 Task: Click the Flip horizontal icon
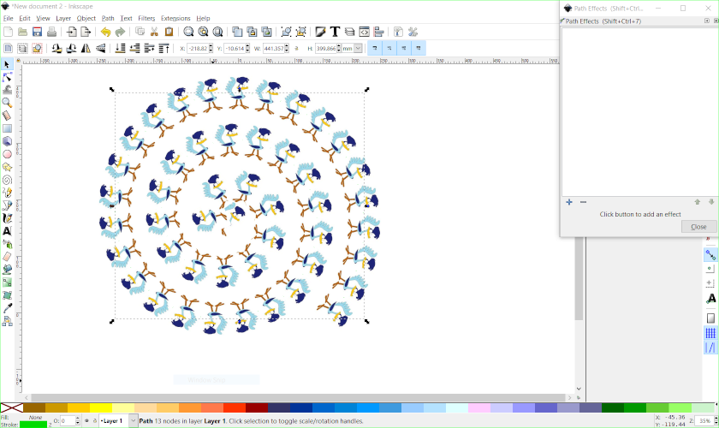click(86, 48)
